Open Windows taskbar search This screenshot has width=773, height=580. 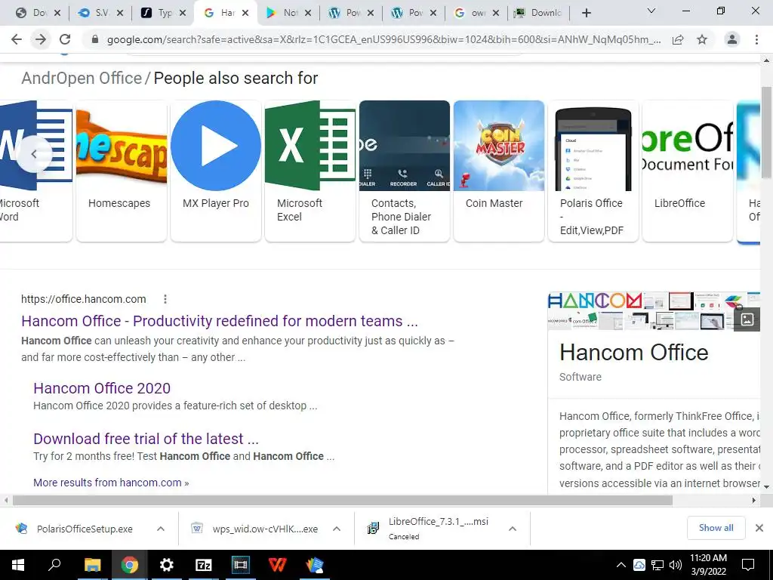pos(54,565)
